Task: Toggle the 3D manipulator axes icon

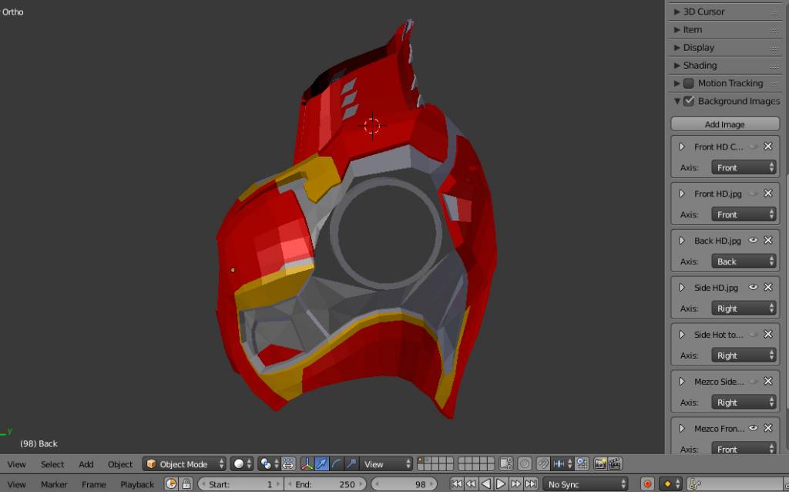Action: tap(307, 463)
